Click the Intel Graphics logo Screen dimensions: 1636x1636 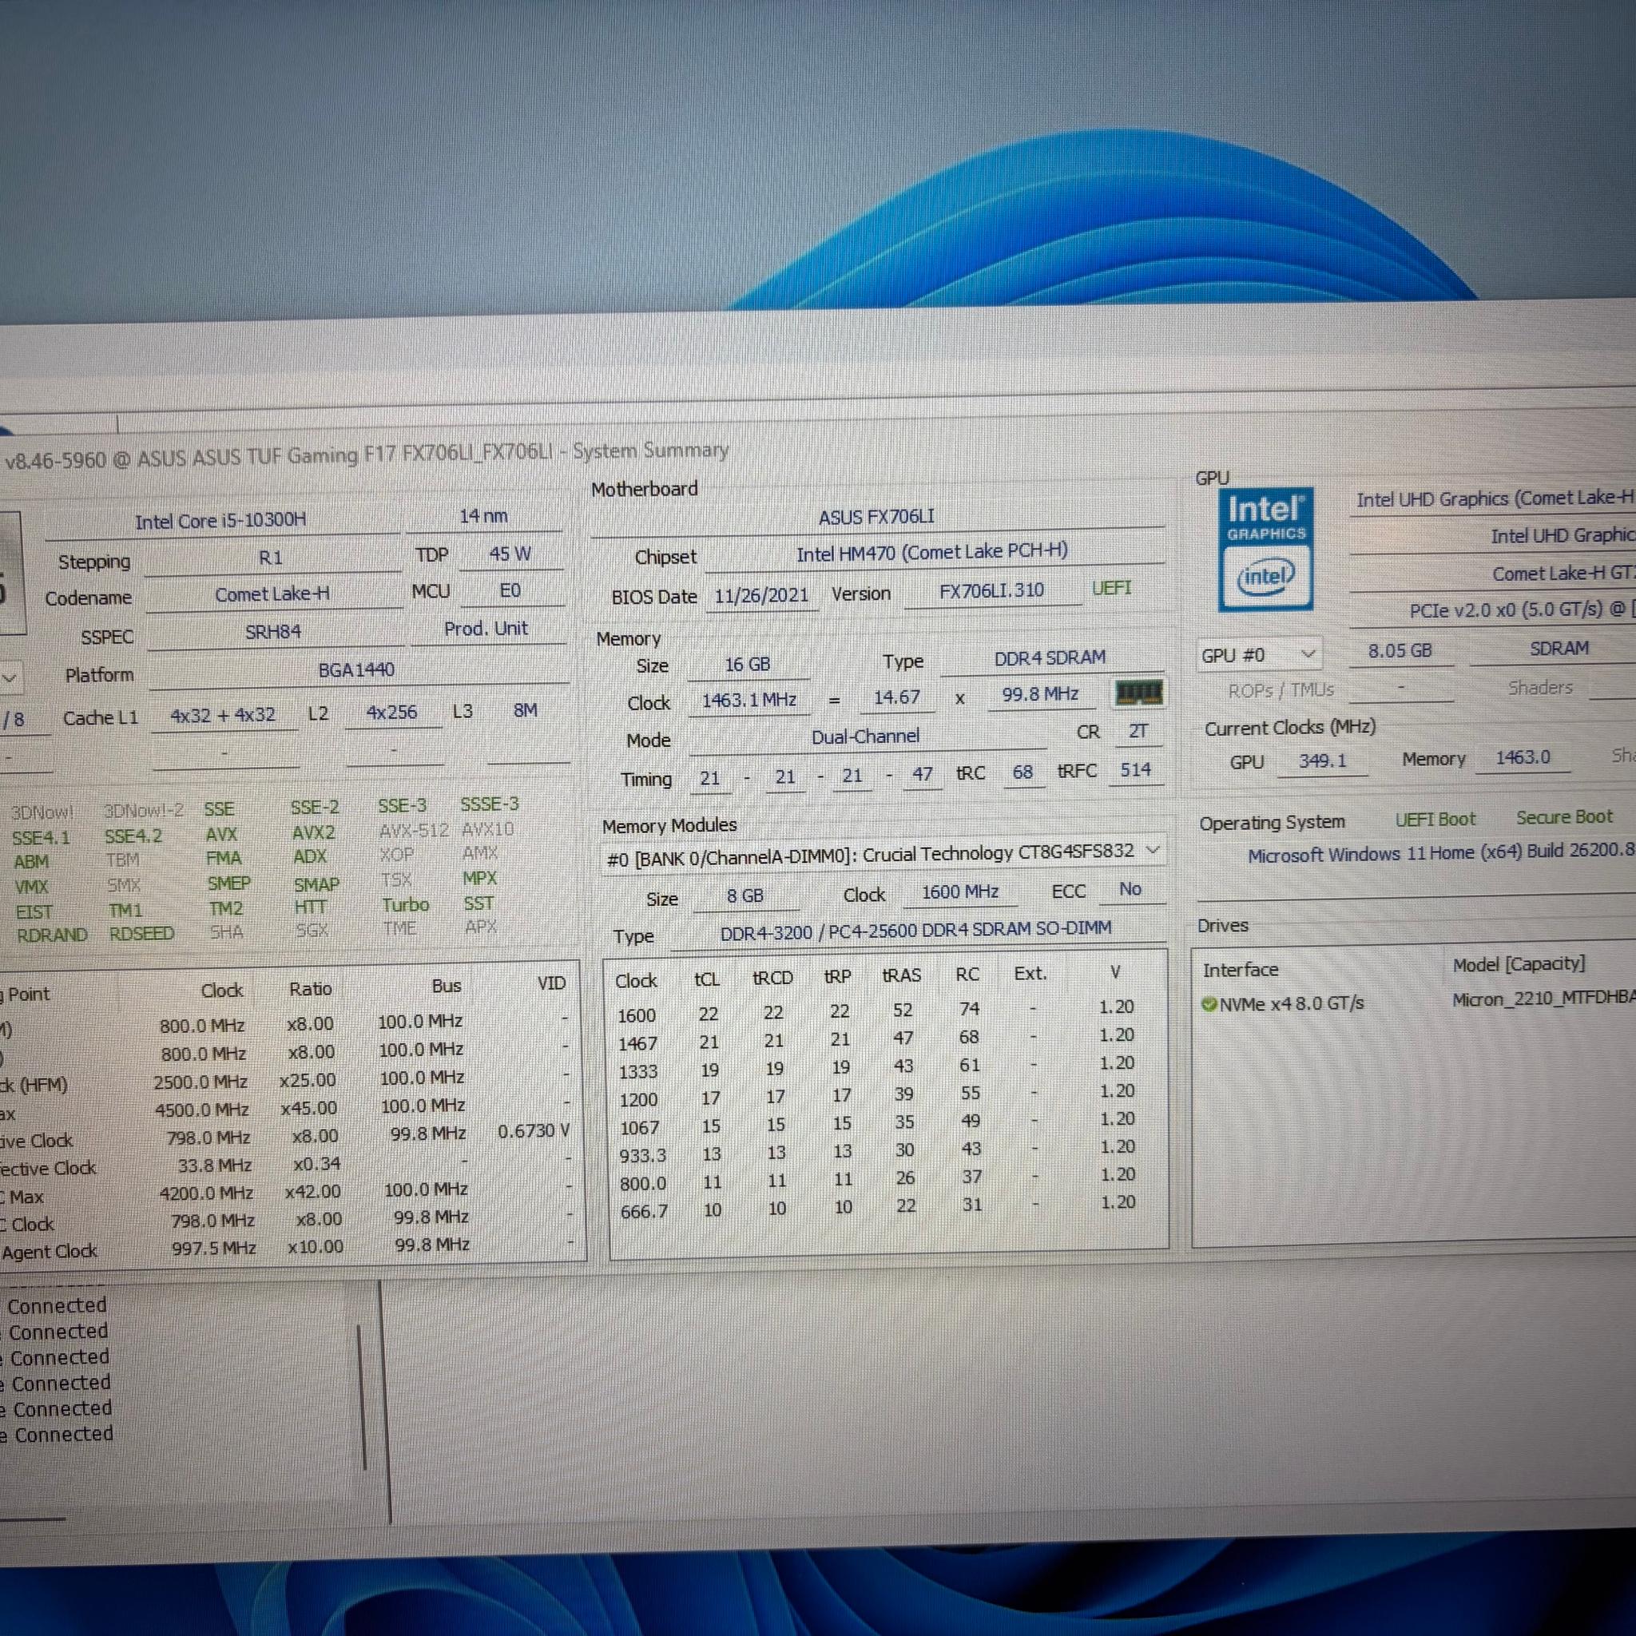pyautogui.click(x=1266, y=549)
